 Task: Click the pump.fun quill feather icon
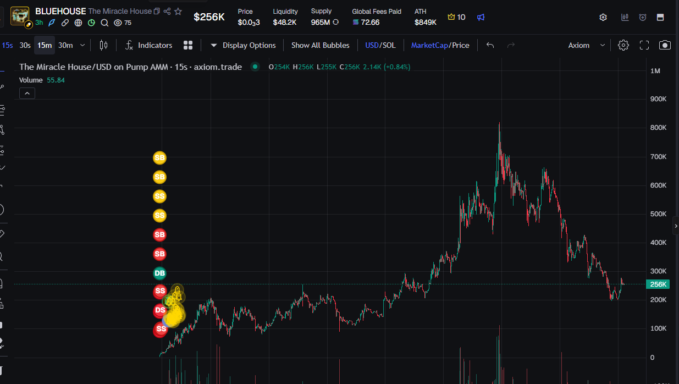[x=52, y=23]
